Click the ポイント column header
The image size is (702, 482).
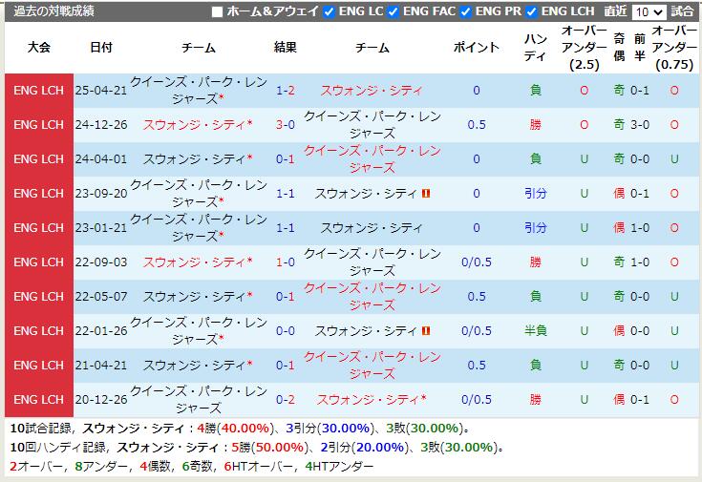(477, 48)
